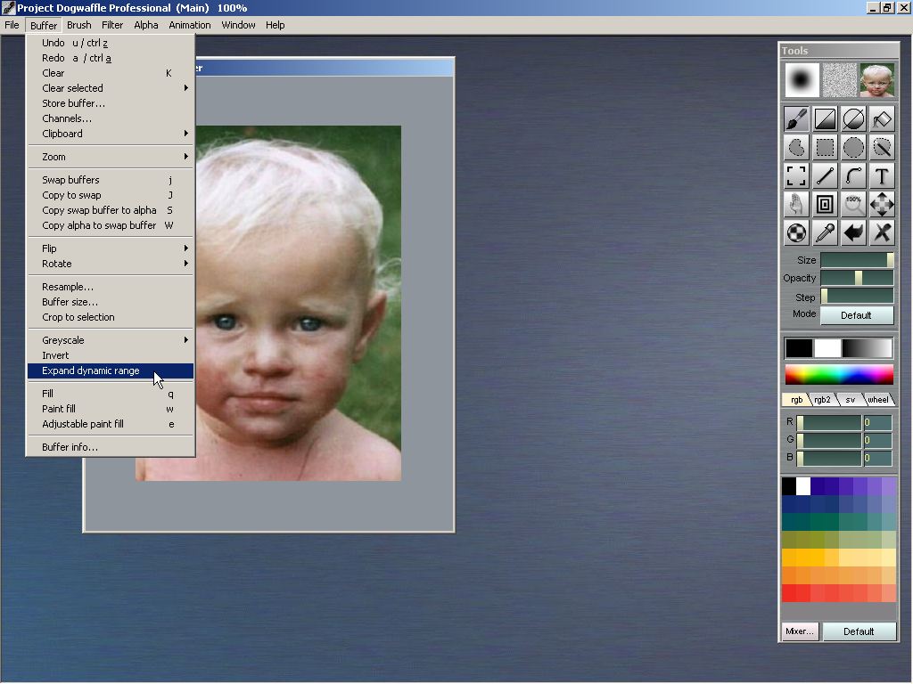Select the paint bucket fill tool

point(882,118)
